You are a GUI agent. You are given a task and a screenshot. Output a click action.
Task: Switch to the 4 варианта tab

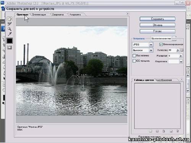75,14
